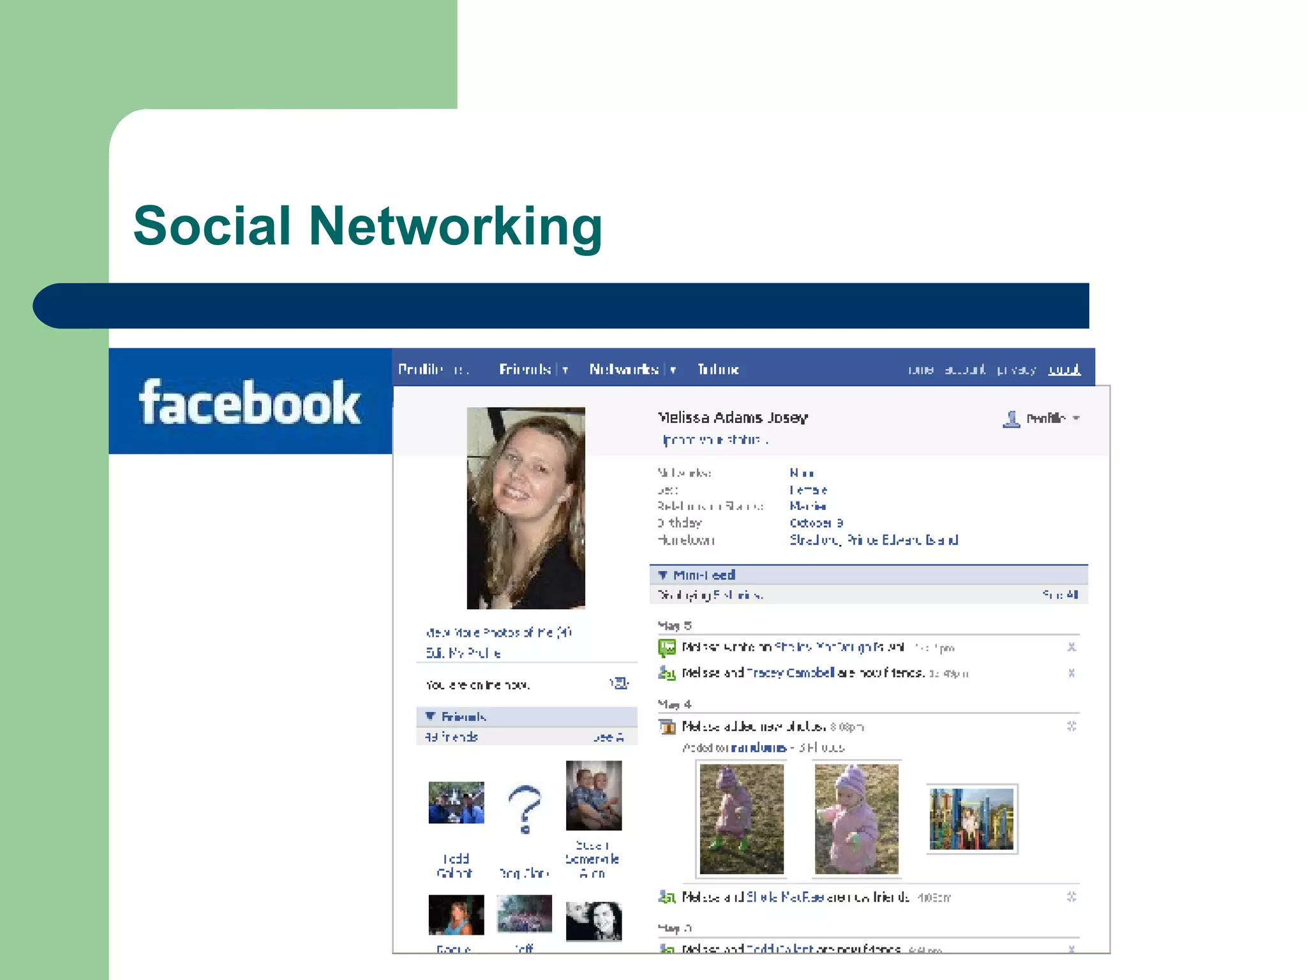Open the Married relationship status link

coord(808,506)
